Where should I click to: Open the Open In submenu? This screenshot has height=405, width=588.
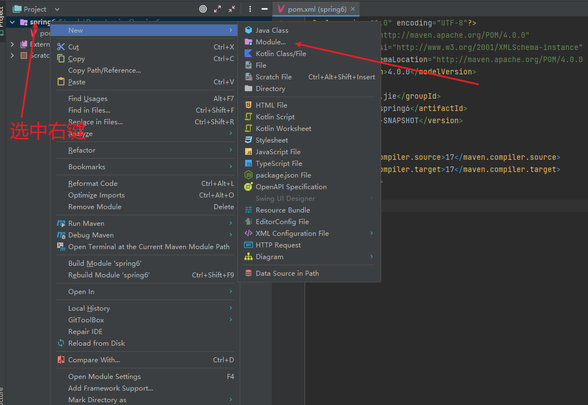click(x=144, y=292)
